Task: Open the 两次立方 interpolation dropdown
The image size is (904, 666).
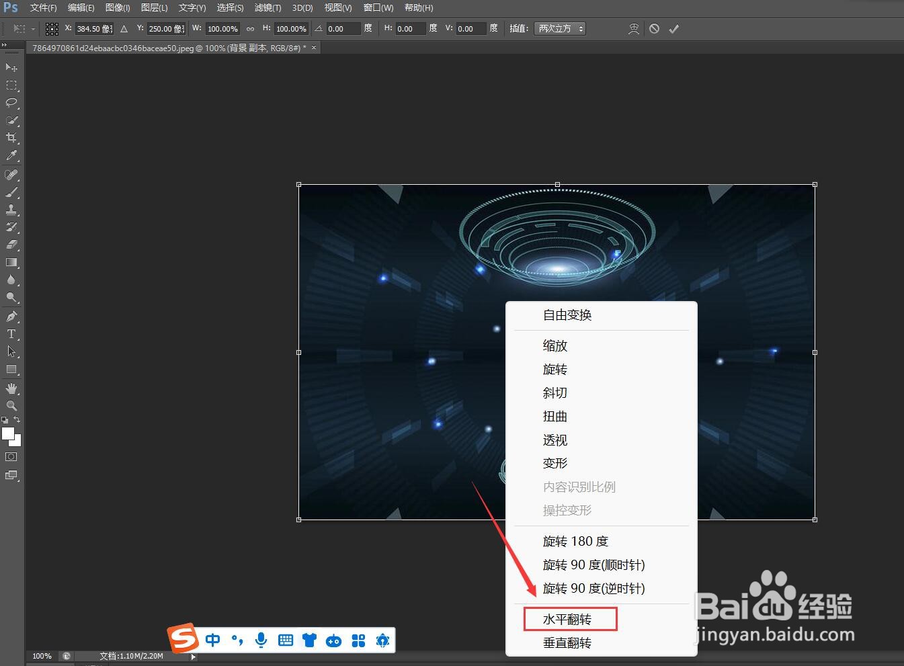Action: pos(560,28)
